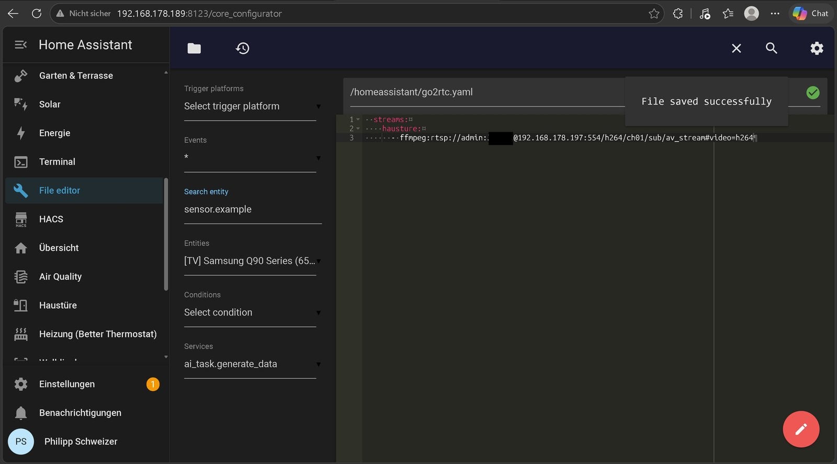Screen dimensions: 837x464
Task: Open the Haustüre menu item
Action: (x=85, y=305)
